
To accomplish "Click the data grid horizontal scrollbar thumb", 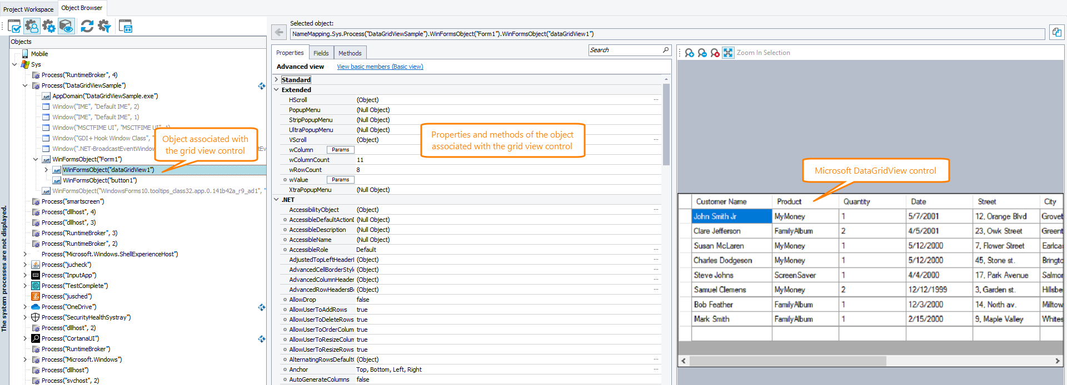I will click(x=787, y=361).
